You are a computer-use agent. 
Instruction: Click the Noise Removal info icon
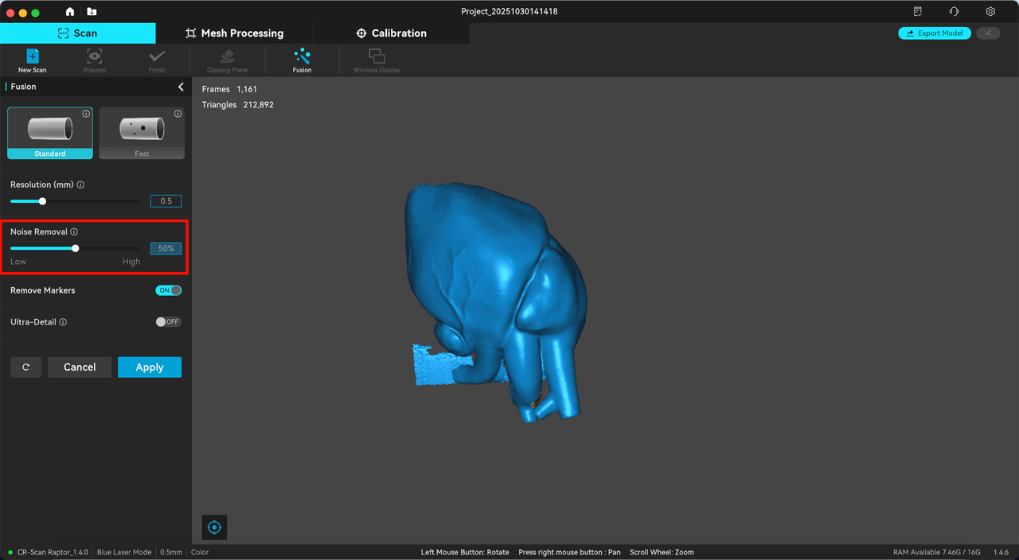[74, 232]
